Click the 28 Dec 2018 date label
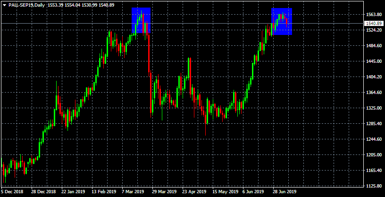Image resolution: width=385 pixels, height=197 pixels. point(43,191)
